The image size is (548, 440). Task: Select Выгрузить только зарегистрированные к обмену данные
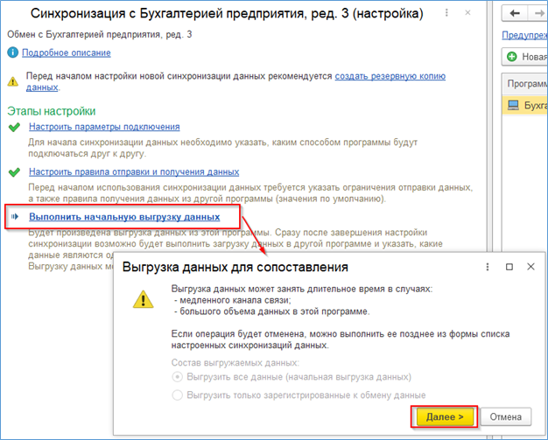(177, 395)
